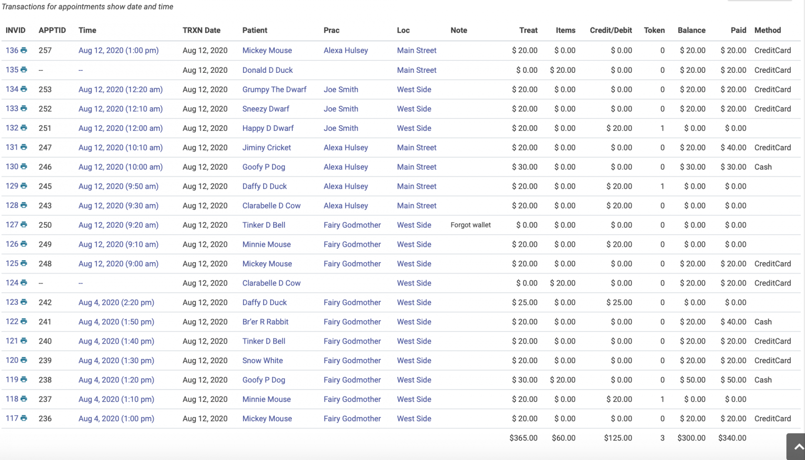Open appointment Aug 4, 2020 (1:00 pm)
This screenshot has height=460, width=805.
click(116, 418)
